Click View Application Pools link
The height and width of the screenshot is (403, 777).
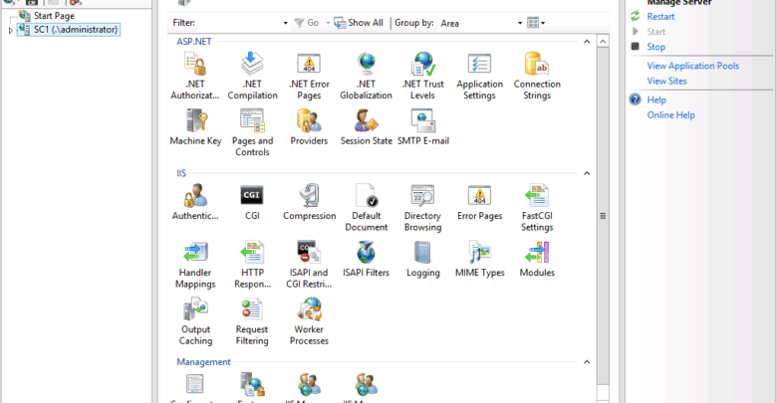[692, 66]
